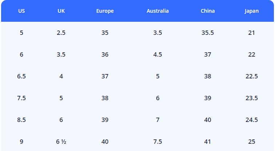The height and width of the screenshot is (151, 275).
Task: Click the US size 6.5 cell
Action: (21, 76)
